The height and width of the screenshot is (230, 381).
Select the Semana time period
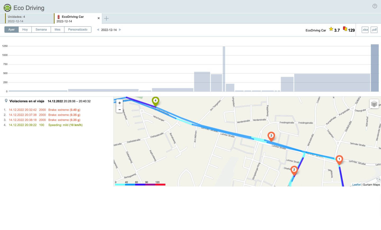click(41, 30)
